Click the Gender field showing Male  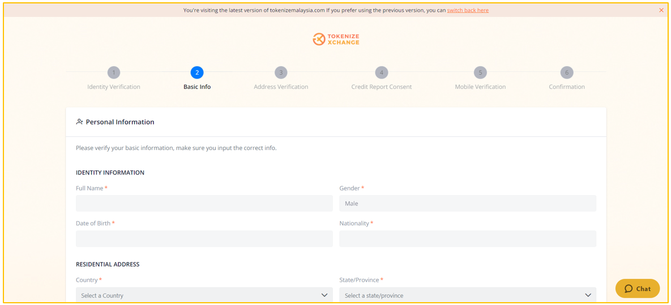[468, 203]
